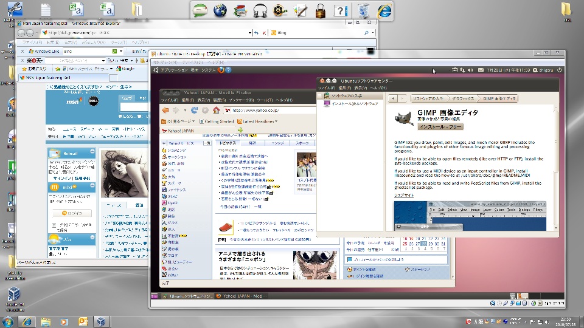Image resolution: width=584 pixels, height=328 pixels.
Task: Open Internet Explorer from the Windows taskbar
Action: (x=26, y=322)
